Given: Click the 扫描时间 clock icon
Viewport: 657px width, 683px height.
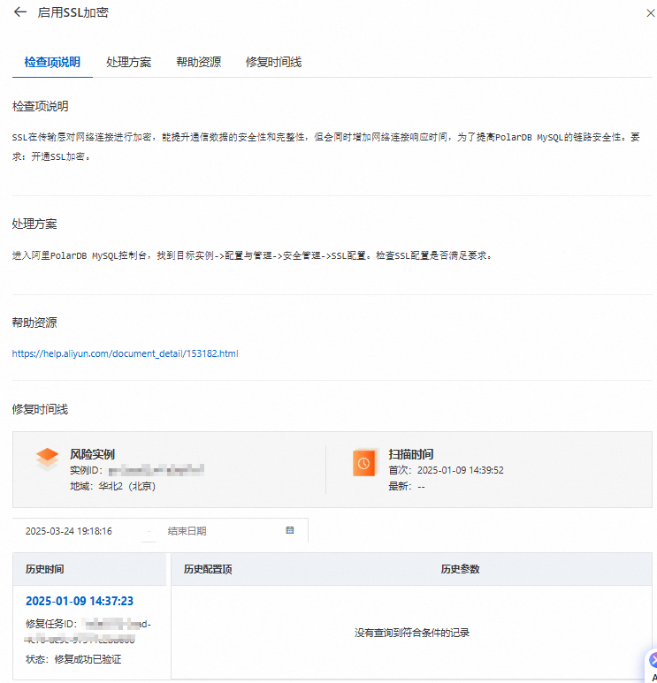Looking at the screenshot, I should pos(364,463).
